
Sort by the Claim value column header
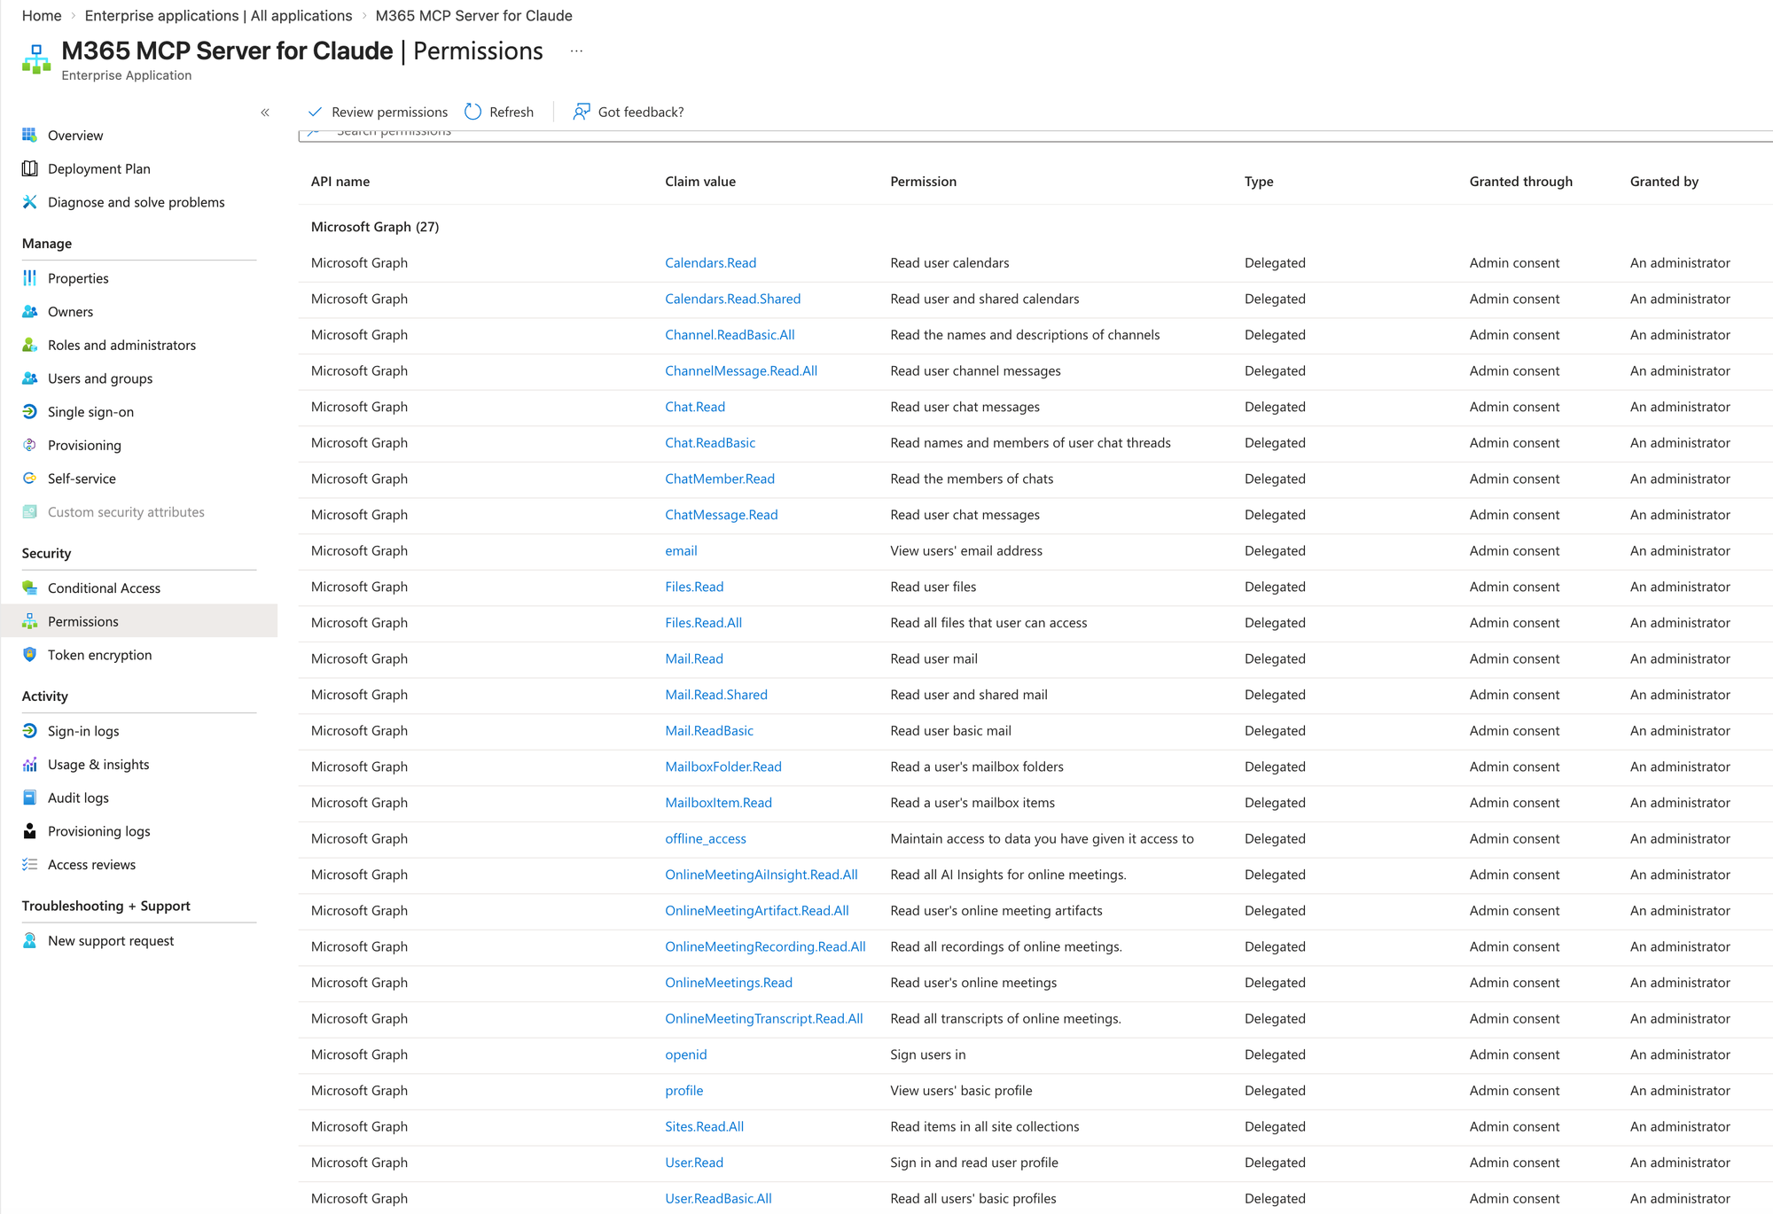[x=700, y=182]
